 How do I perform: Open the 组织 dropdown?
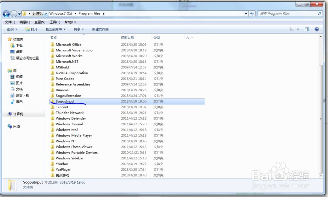[x=12, y=29]
